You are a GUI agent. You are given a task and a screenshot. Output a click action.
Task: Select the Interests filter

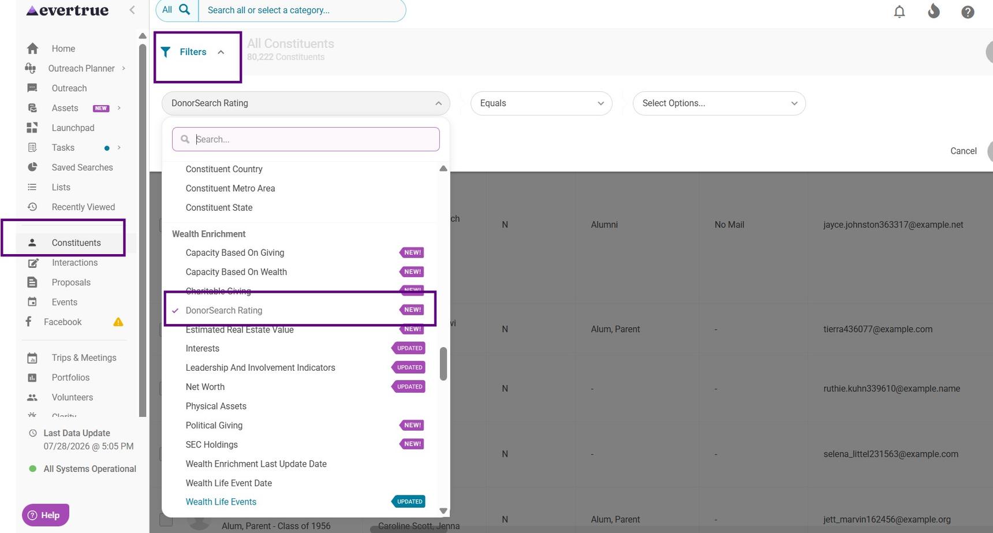pyautogui.click(x=203, y=349)
